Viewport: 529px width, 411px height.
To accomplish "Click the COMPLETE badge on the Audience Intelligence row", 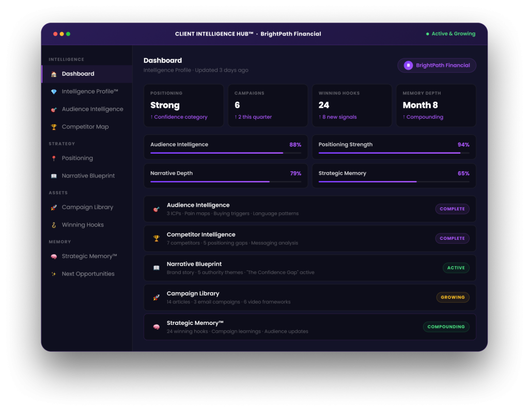I will 452,209.
